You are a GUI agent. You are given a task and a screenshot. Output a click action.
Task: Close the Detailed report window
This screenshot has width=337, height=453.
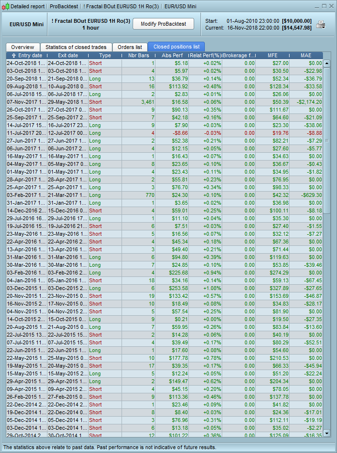click(331, 6)
